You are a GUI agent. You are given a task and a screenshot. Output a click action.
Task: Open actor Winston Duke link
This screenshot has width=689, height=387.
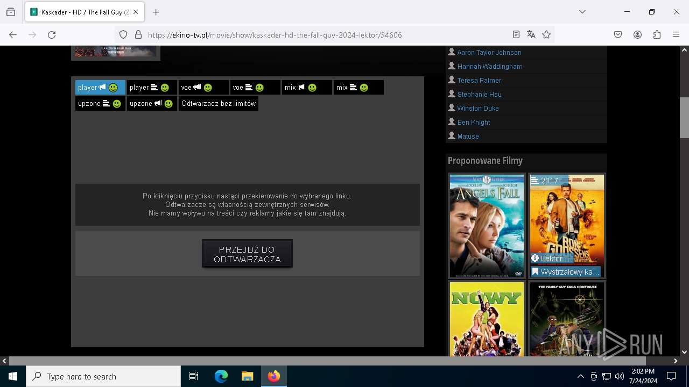pyautogui.click(x=478, y=109)
